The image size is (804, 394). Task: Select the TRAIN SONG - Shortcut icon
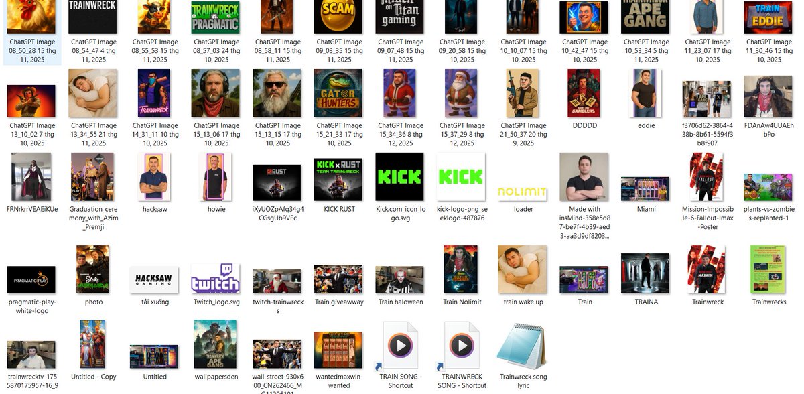click(x=400, y=346)
